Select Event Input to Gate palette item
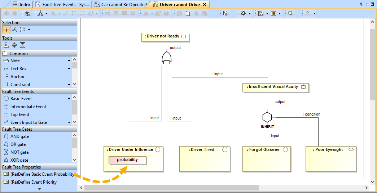 pos(29,122)
